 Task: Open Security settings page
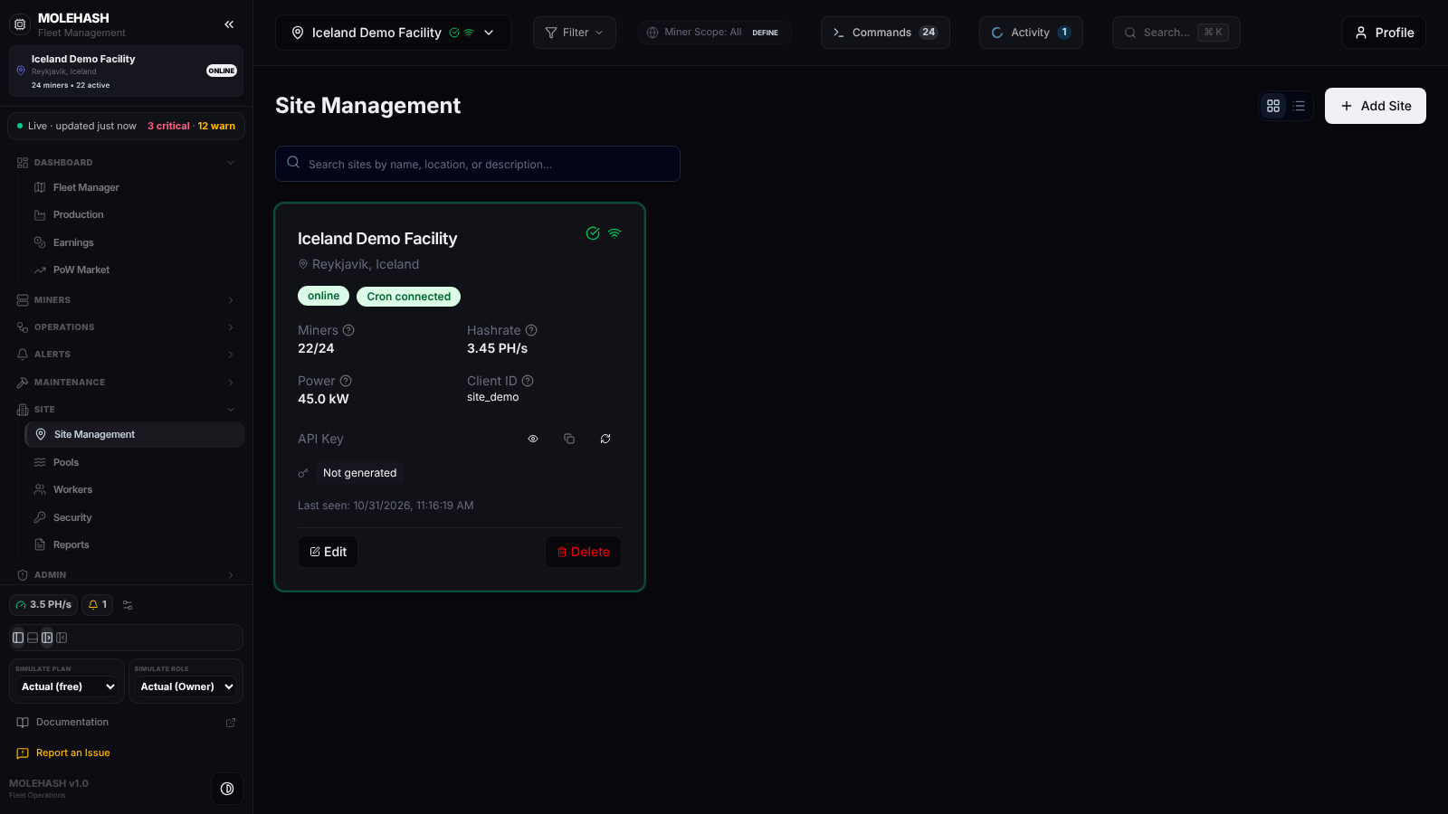point(135,517)
